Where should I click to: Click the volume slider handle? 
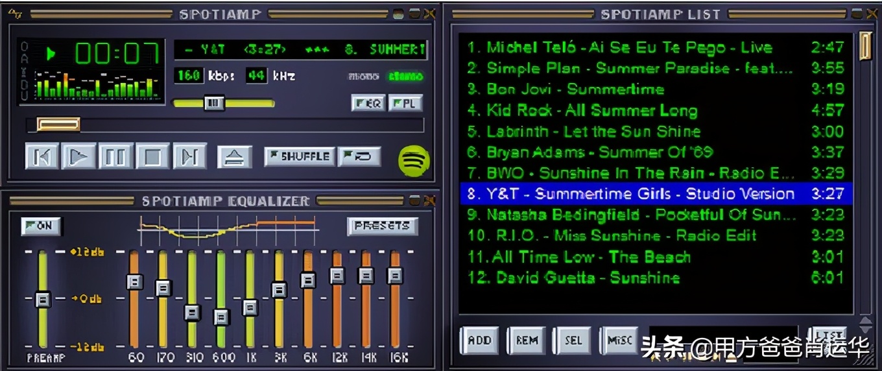pos(214,102)
